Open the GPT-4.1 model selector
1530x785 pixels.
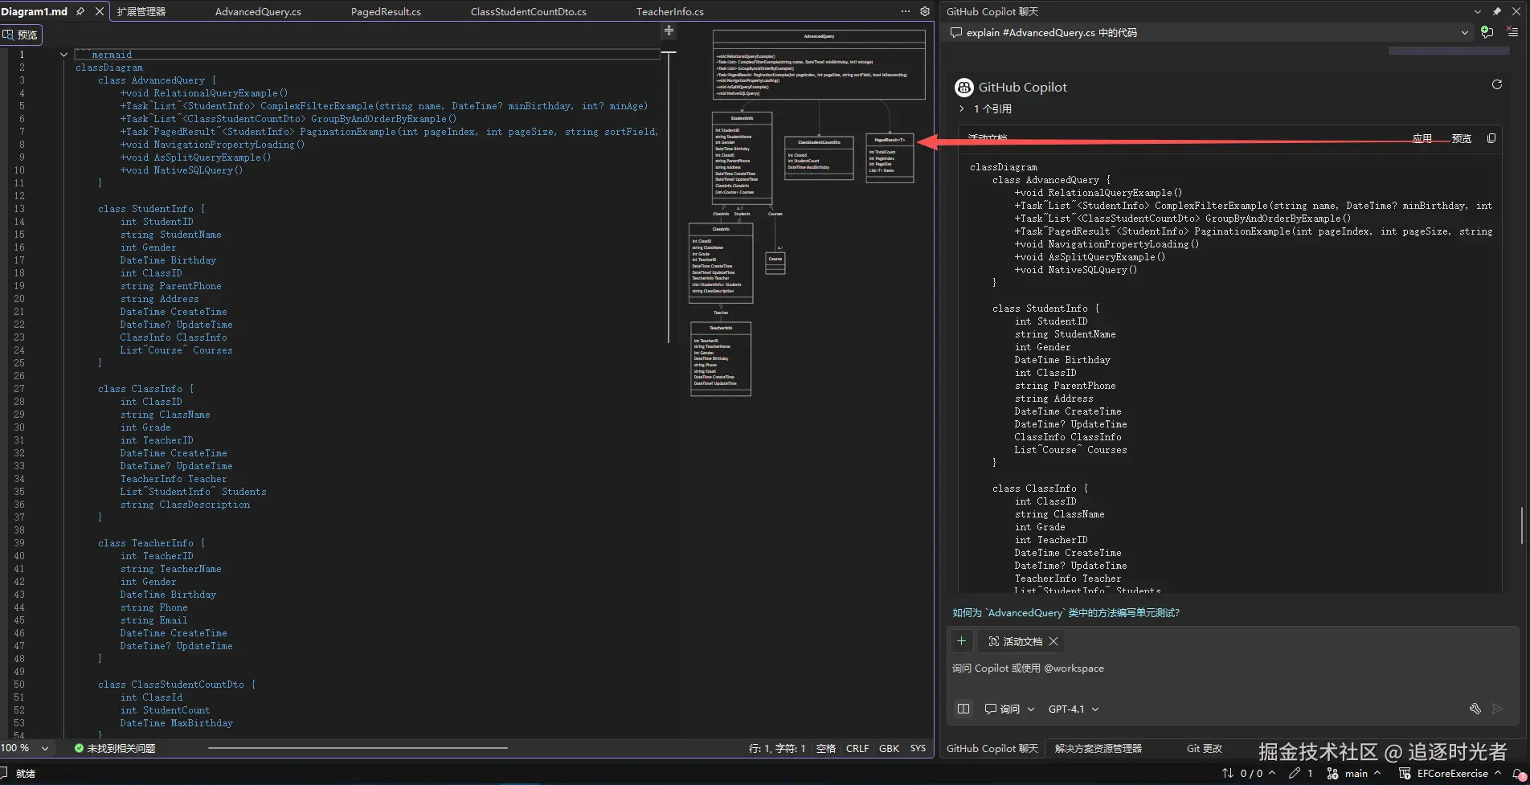(1074, 709)
